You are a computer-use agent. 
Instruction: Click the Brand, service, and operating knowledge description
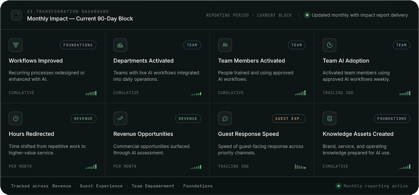pyautogui.click(x=357, y=149)
